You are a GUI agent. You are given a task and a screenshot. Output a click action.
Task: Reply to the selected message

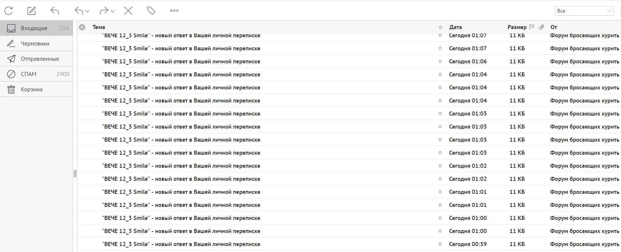[55, 11]
